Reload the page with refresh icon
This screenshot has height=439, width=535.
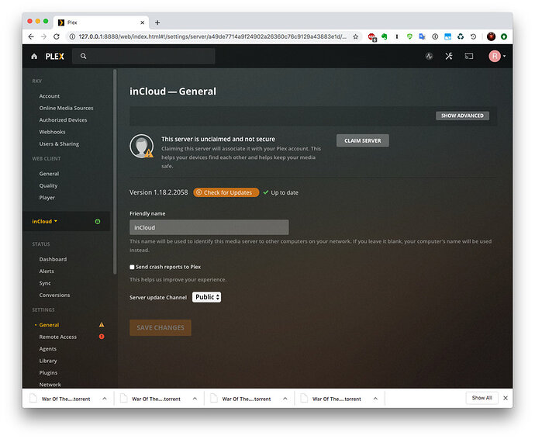click(57, 36)
